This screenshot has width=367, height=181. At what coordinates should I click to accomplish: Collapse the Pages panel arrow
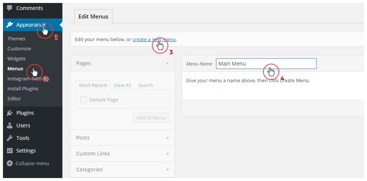point(168,64)
